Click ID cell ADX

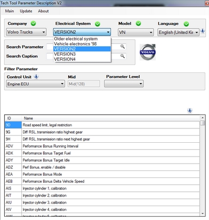click(13, 153)
